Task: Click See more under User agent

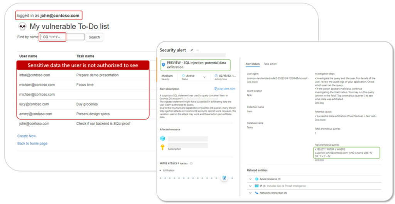Action: click(252, 82)
